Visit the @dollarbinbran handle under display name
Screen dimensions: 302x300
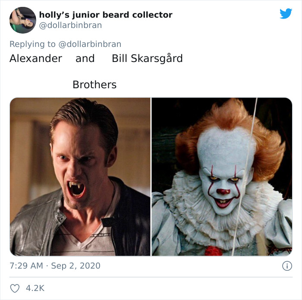point(70,25)
